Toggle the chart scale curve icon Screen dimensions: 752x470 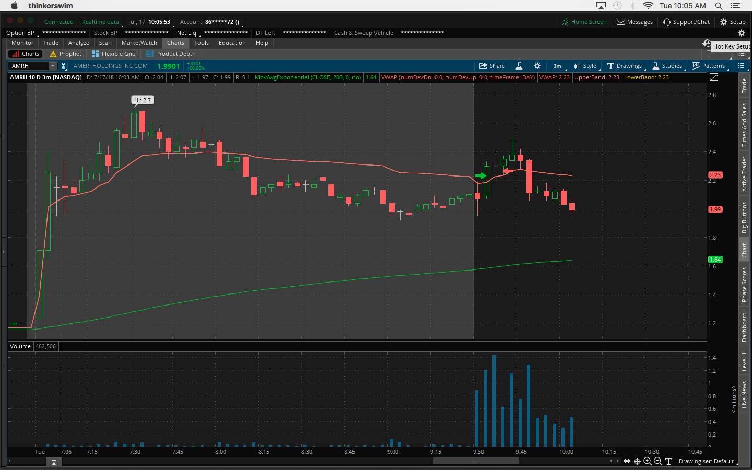[x=714, y=77]
